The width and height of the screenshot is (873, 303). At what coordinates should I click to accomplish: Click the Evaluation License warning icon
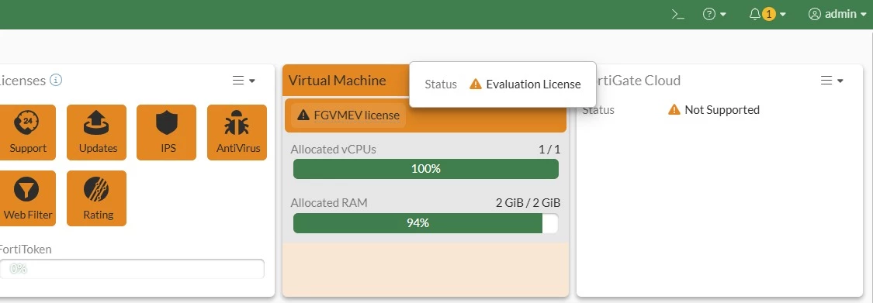476,84
